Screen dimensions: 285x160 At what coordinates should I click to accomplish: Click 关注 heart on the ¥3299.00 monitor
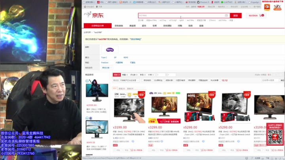coord(160,150)
